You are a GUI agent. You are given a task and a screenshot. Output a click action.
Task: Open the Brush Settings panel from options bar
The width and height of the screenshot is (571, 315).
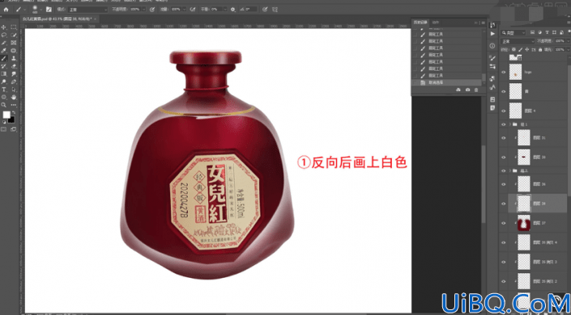[49, 10]
